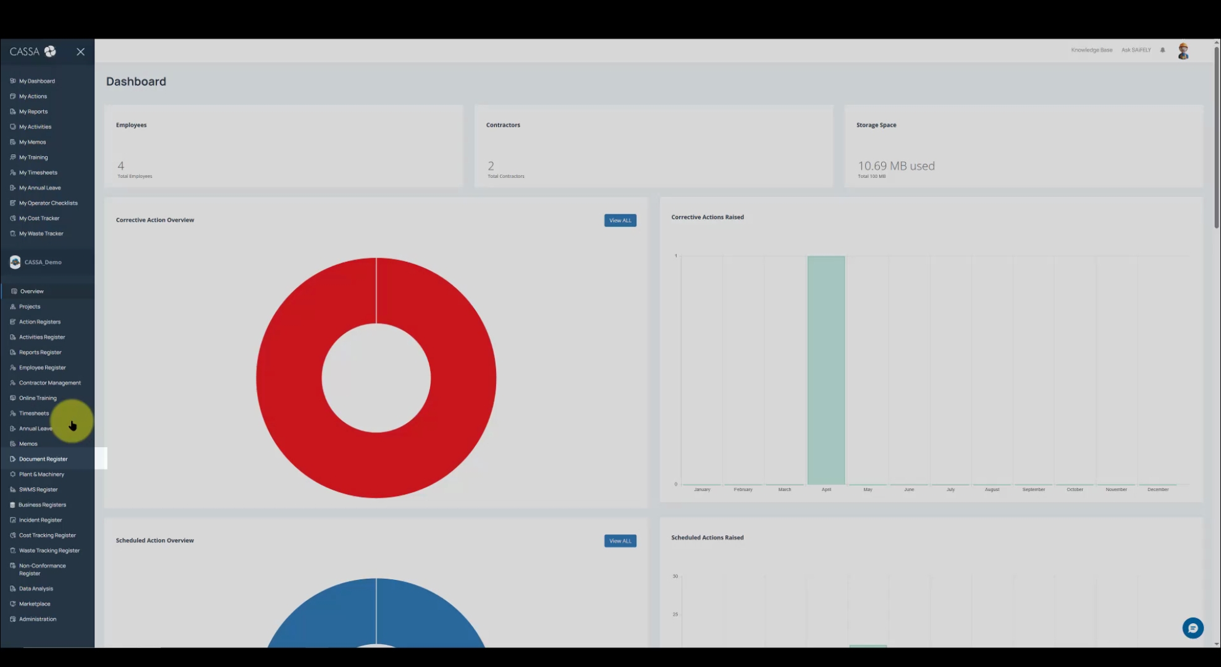The image size is (1221, 667).
Task: Go to My Timesheets menu item
Action: point(38,172)
